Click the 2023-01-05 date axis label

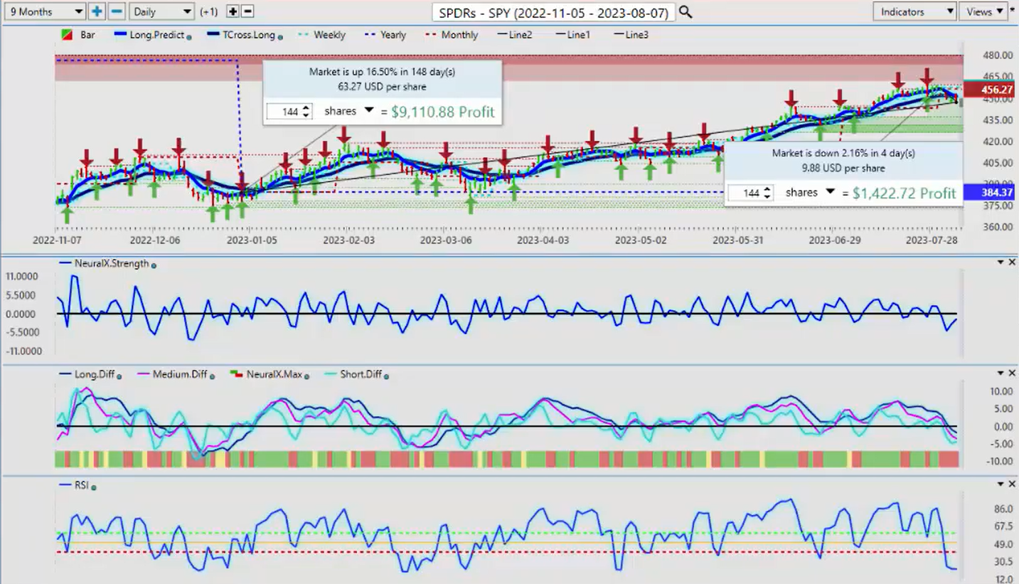point(252,240)
